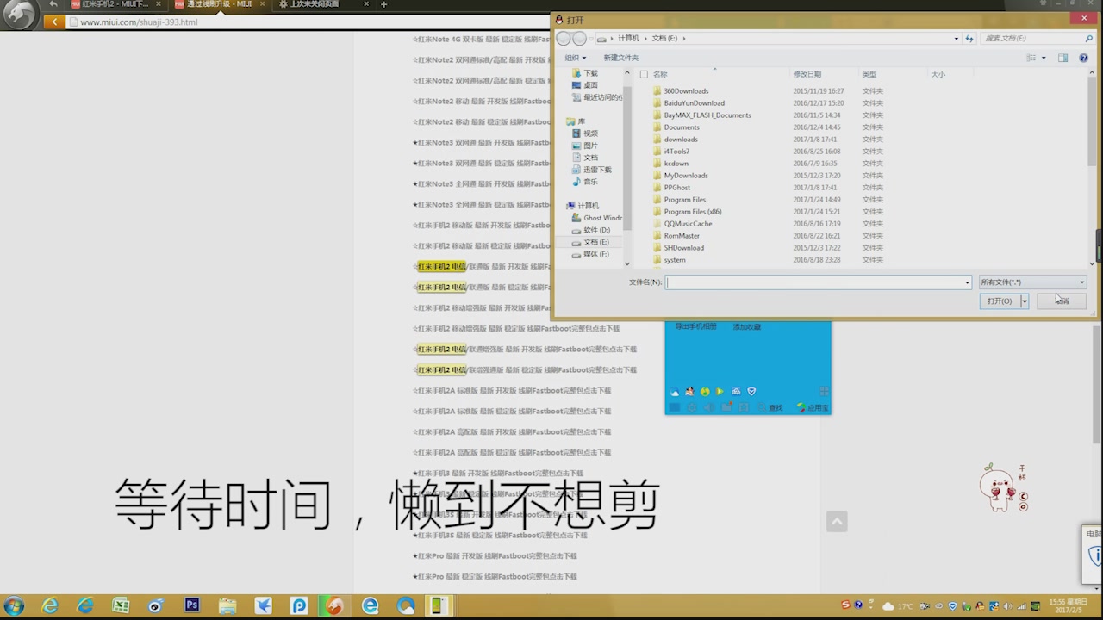Viewport: 1103px width, 620px height.
Task: Toggle the preview pane icon in the dialog toolbar
Action: tap(1062, 58)
